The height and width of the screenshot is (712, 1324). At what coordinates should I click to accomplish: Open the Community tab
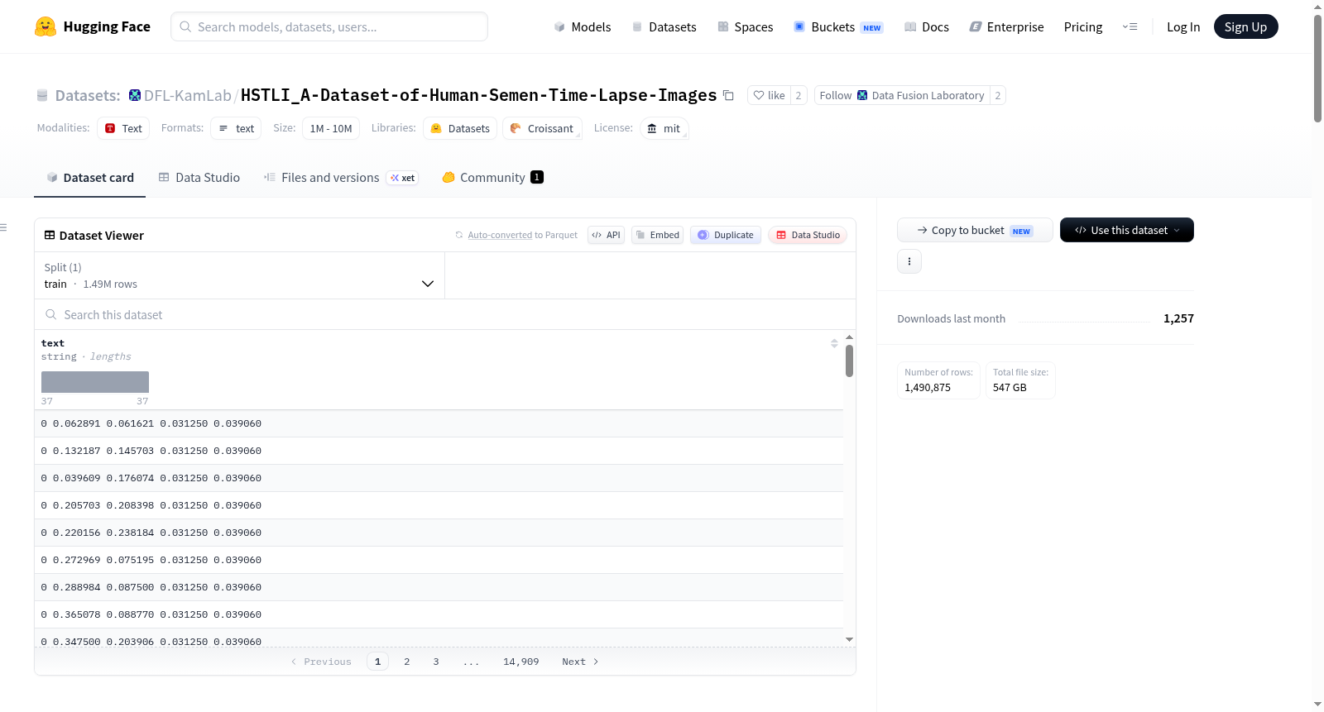(x=492, y=178)
